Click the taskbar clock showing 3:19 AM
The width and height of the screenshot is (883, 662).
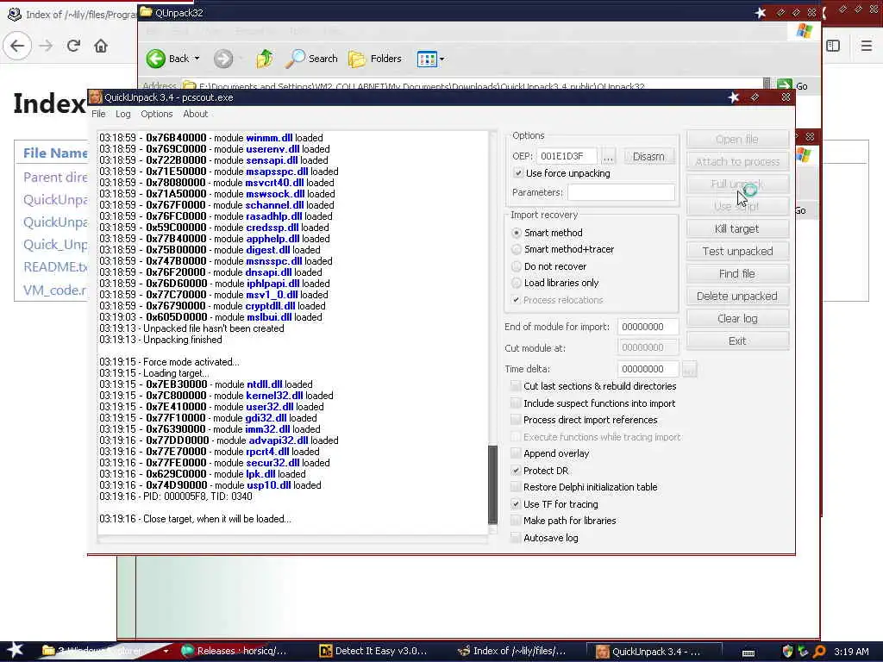pos(851,652)
